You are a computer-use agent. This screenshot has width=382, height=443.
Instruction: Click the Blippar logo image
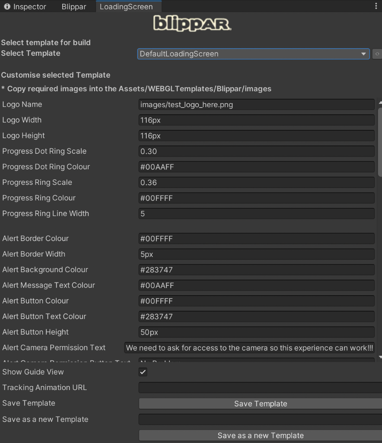[192, 24]
